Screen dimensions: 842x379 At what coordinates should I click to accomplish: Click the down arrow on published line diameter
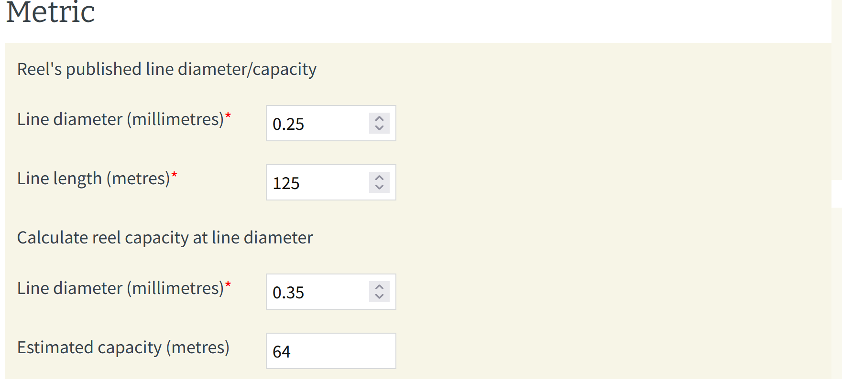pyautogui.click(x=379, y=128)
